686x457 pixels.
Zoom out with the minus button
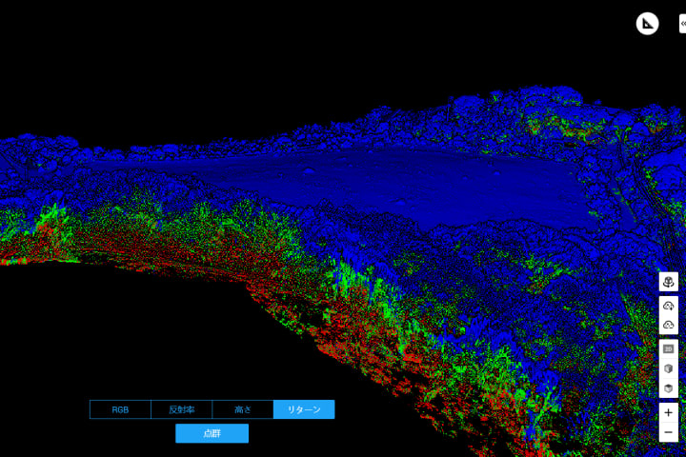pos(669,433)
